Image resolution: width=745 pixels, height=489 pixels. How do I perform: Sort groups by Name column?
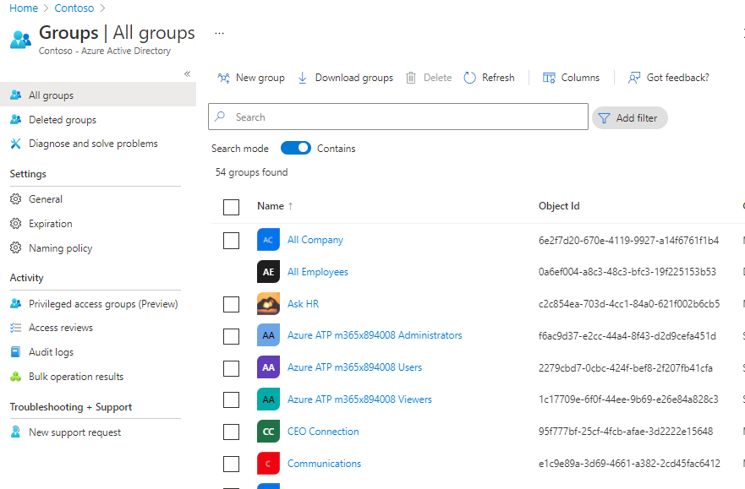[x=271, y=206]
